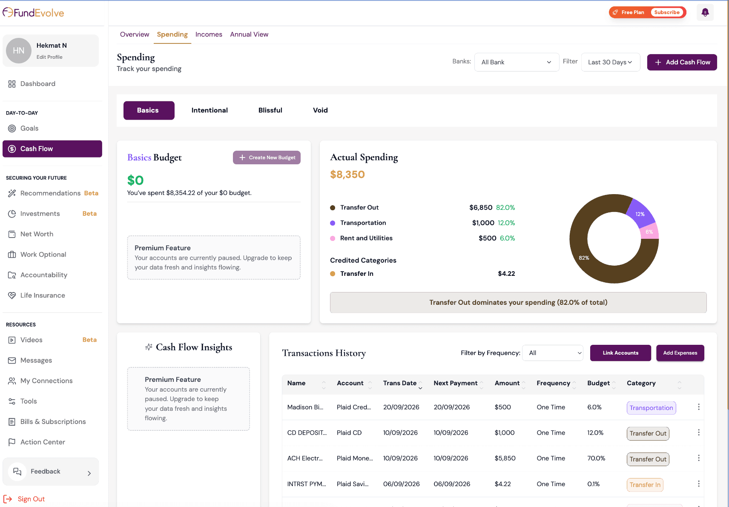Click Create New Budget button
The image size is (729, 507).
pyautogui.click(x=267, y=158)
